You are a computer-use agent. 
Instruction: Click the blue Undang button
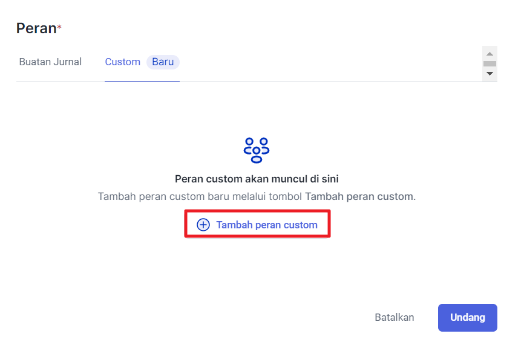[x=467, y=317]
